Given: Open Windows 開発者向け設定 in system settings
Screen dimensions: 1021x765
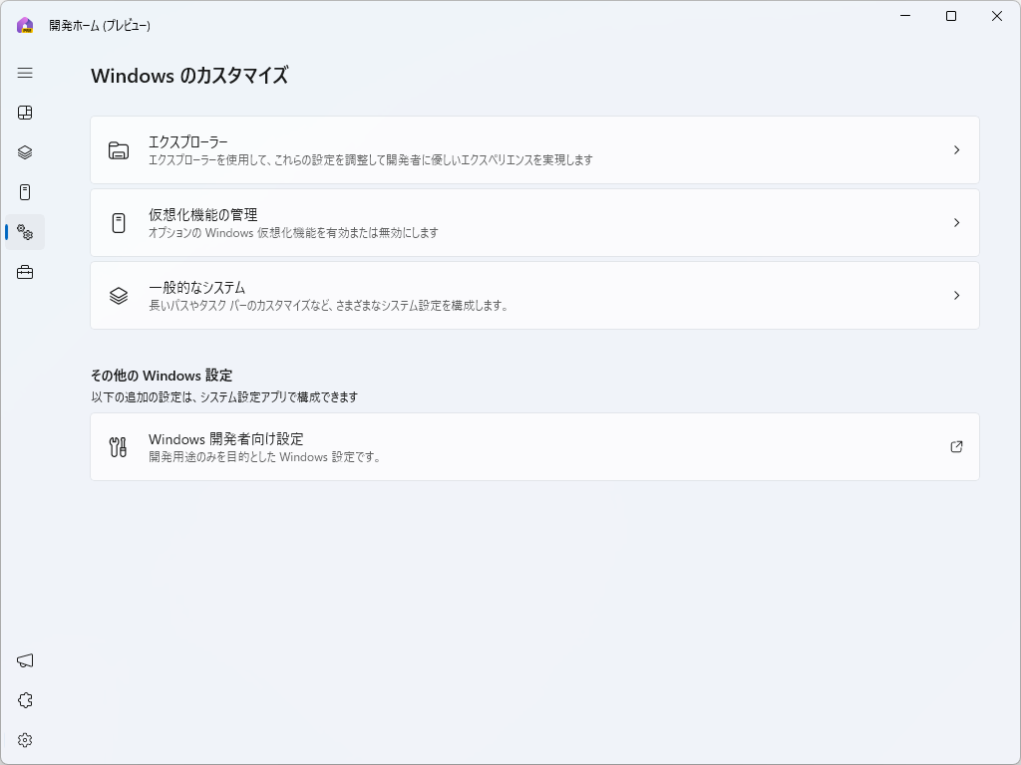Looking at the screenshot, I should [534, 447].
